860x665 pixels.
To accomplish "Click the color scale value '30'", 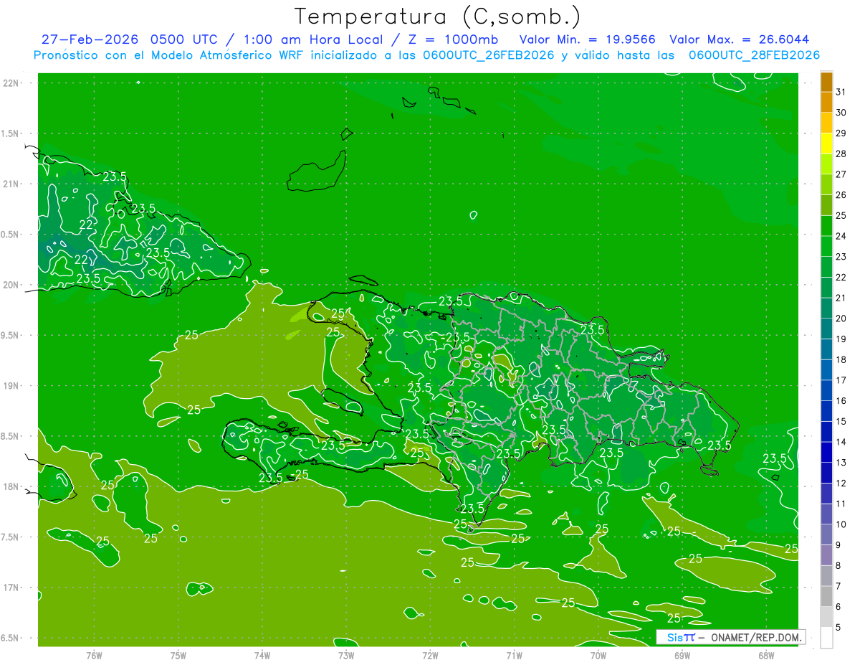I will click(841, 113).
